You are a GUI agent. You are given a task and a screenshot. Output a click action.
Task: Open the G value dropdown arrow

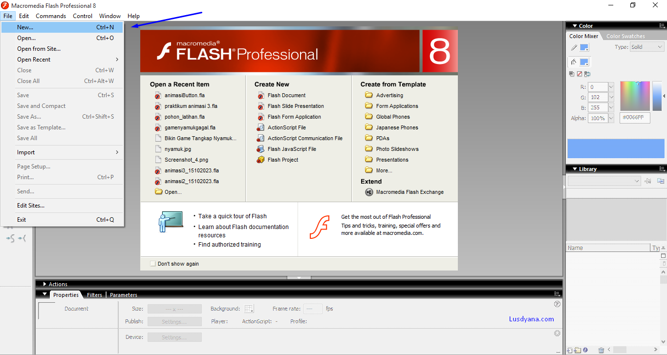tap(611, 97)
